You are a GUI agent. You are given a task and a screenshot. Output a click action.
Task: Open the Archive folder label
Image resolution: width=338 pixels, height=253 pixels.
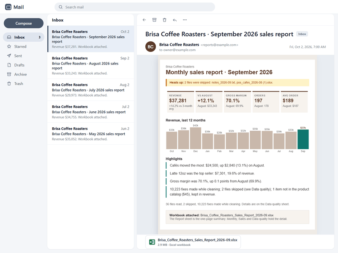20,74
